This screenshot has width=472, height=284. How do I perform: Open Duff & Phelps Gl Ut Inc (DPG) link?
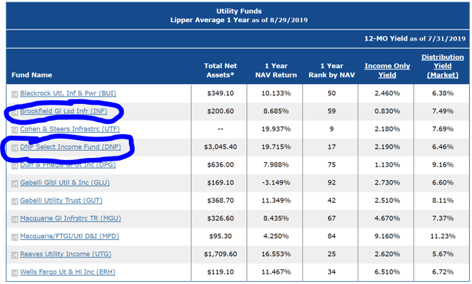point(68,164)
